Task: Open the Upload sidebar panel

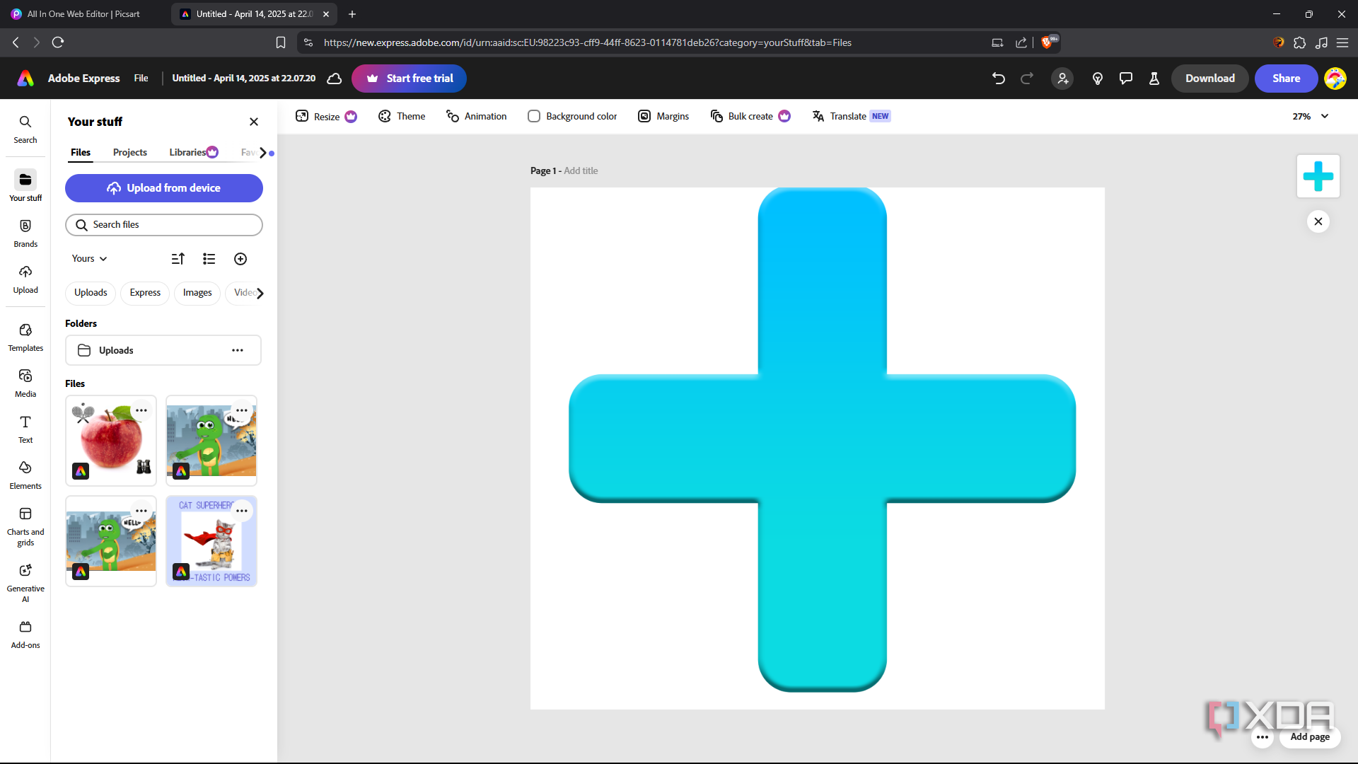Action: (x=25, y=279)
